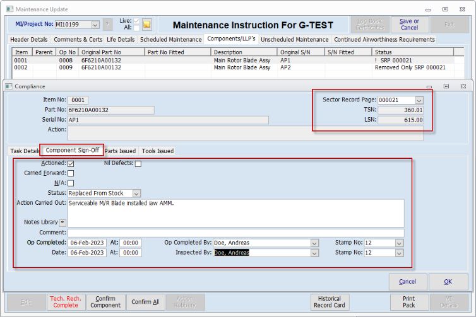Select the Component Sign-Off tab
476x317 pixels.
(72, 150)
